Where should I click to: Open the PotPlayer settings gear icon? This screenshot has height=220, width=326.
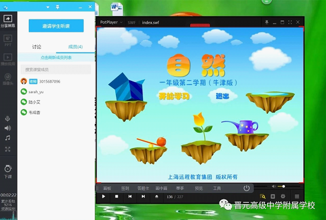click(283, 196)
